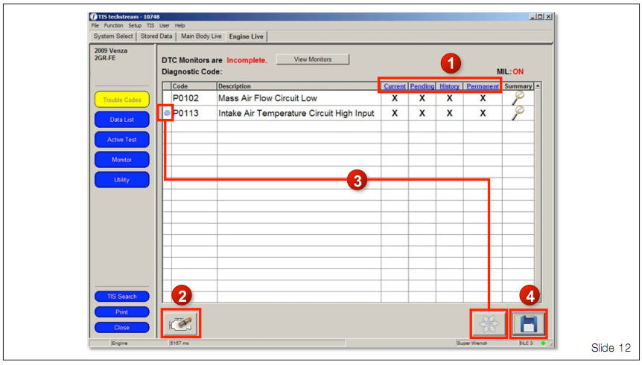Click the table scrollbar up arrow

(x=538, y=86)
